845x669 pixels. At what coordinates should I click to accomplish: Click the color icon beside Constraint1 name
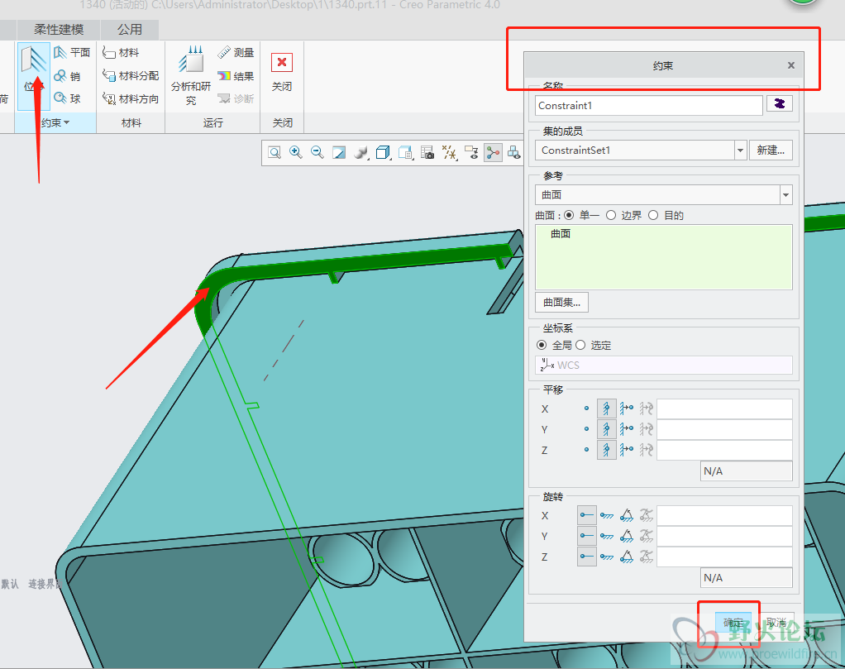(779, 103)
